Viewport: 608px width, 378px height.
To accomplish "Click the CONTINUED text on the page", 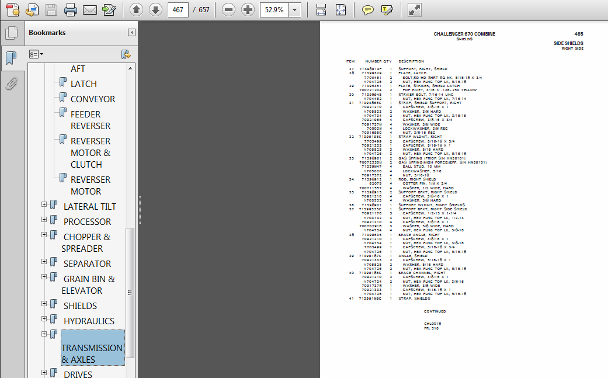I will click(x=435, y=311).
